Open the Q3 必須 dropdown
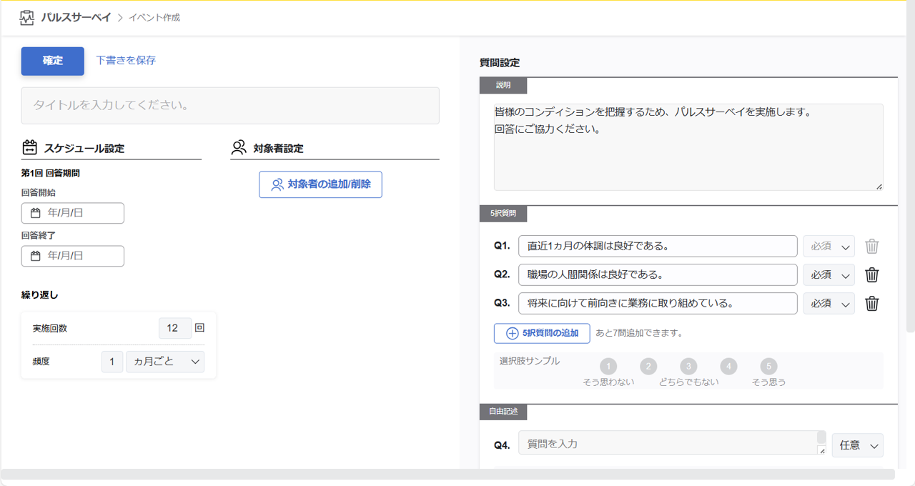 pyautogui.click(x=829, y=303)
